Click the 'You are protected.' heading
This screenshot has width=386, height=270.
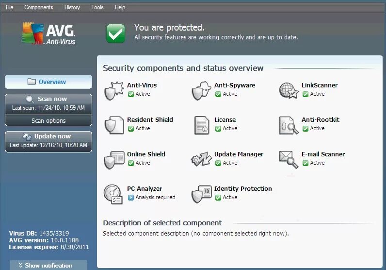[x=169, y=28]
